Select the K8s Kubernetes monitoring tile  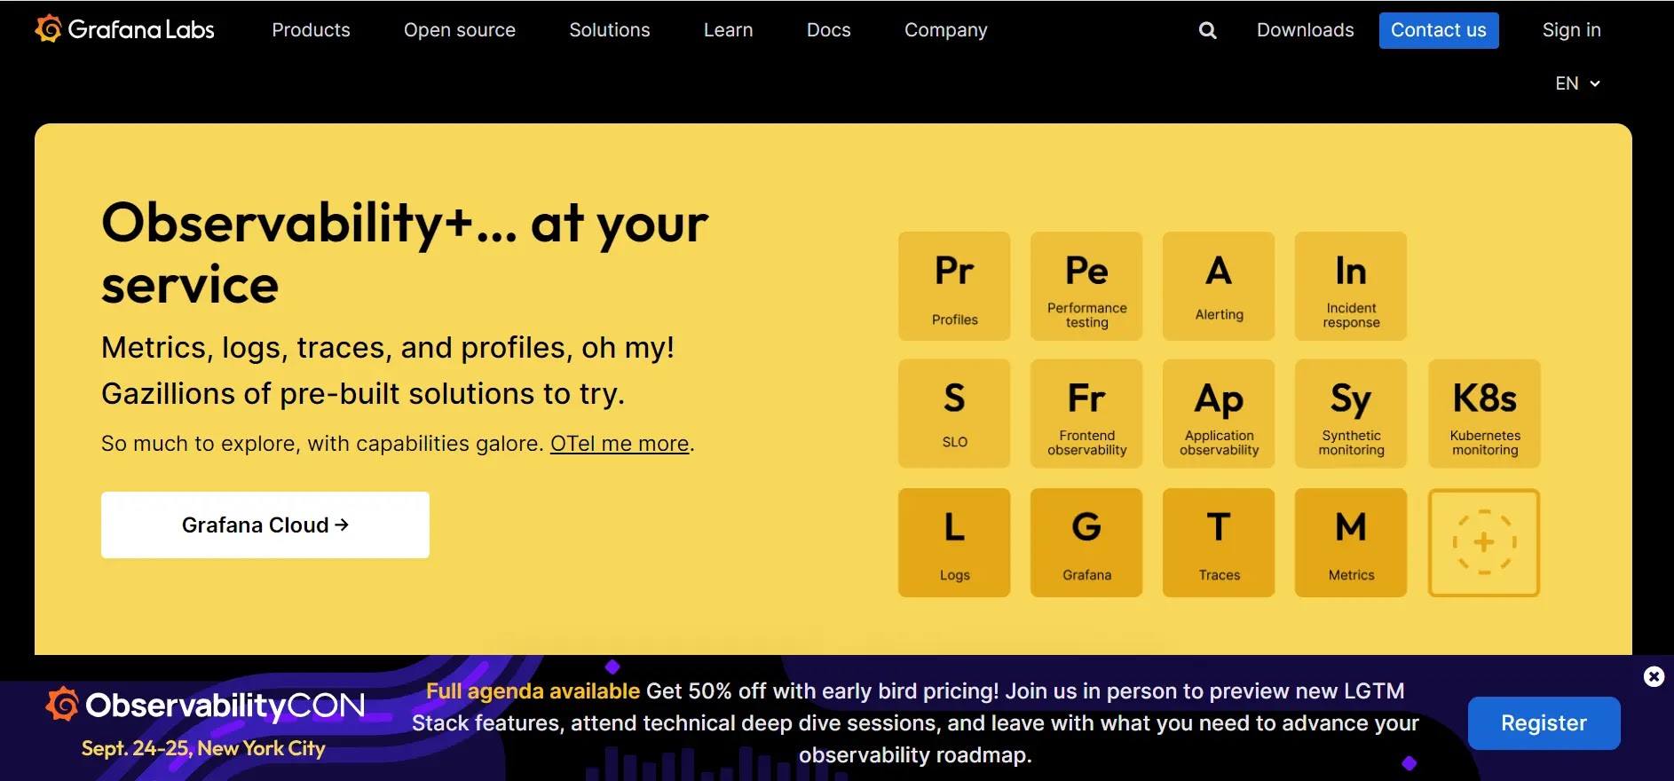click(x=1484, y=414)
